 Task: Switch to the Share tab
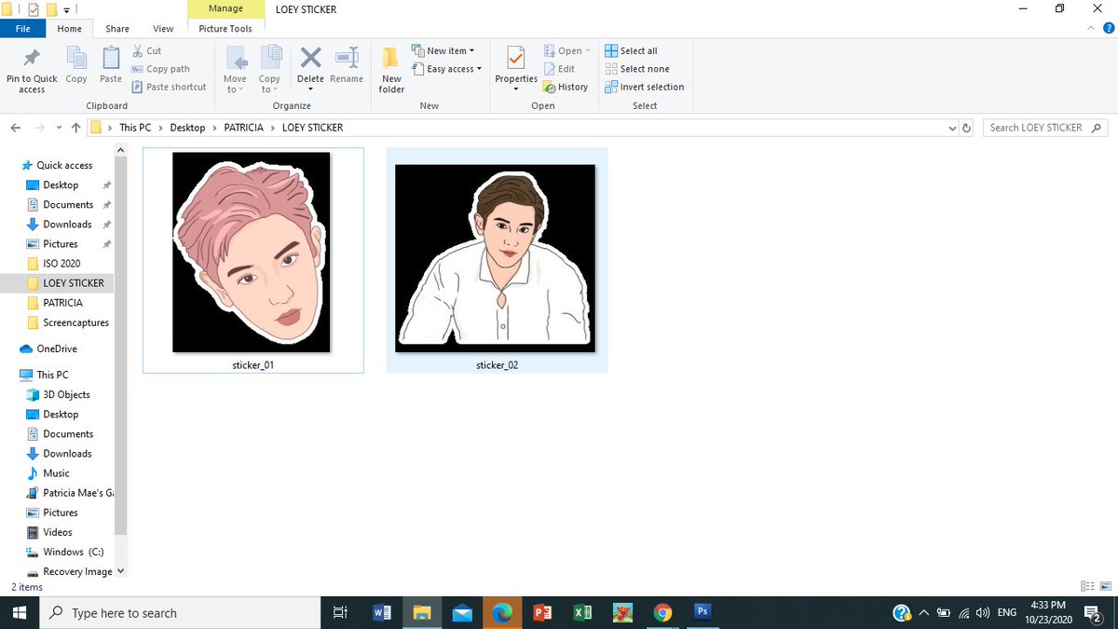117,29
